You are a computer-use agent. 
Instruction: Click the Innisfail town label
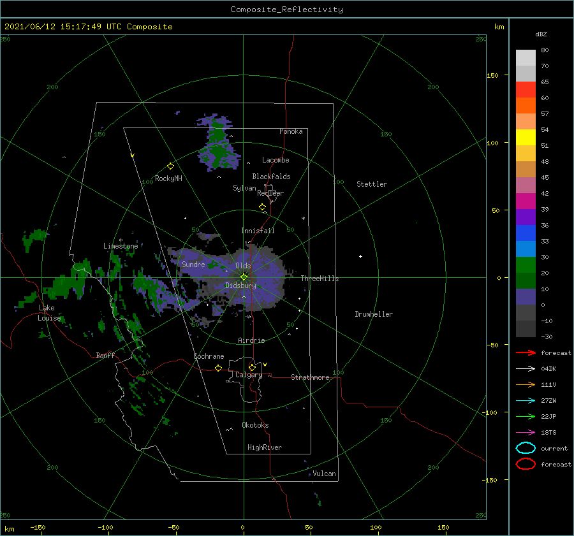pyautogui.click(x=258, y=231)
